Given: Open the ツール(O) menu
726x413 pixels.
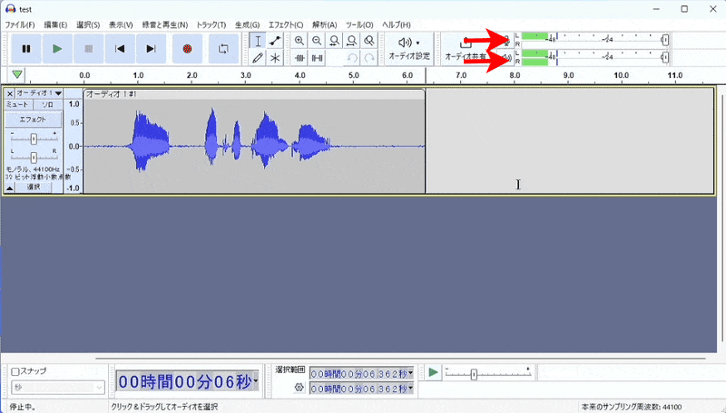Looking at the screenshot, I should 359,24.
